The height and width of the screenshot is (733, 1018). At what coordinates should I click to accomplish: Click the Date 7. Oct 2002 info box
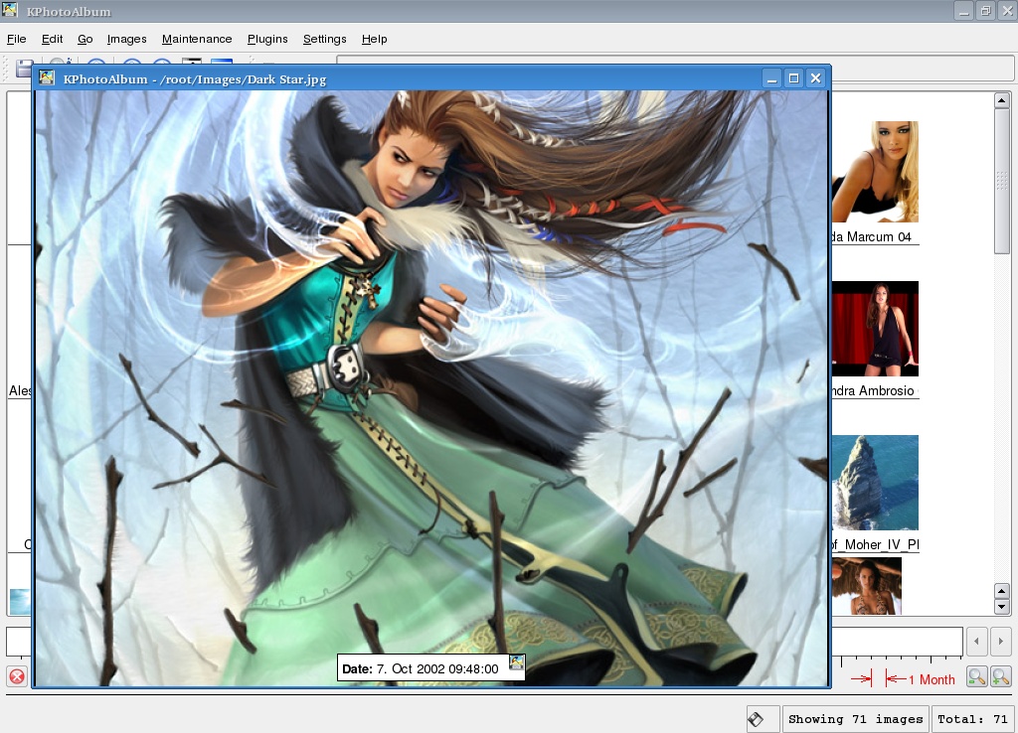click(x=430, y=668)
